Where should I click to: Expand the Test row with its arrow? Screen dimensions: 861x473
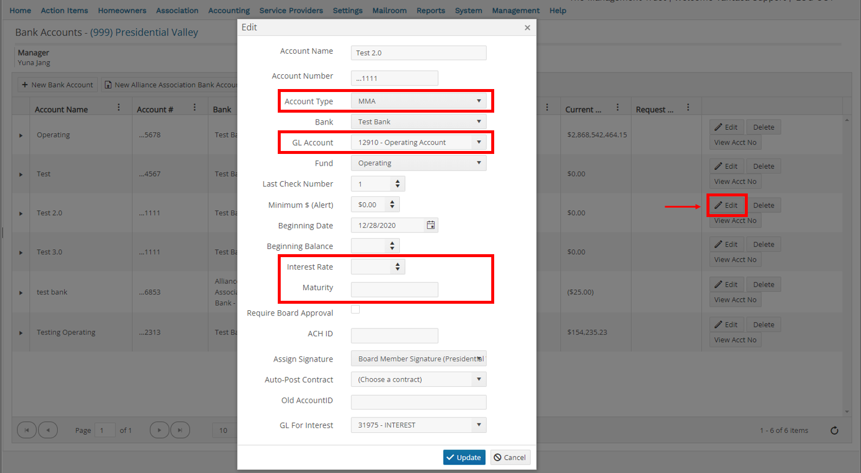coord(21,173)
